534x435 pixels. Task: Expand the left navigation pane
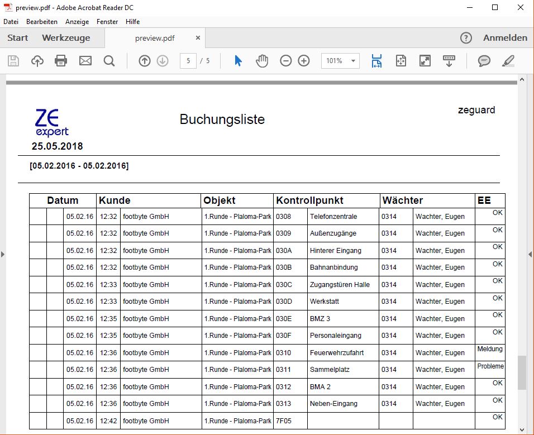3,254
